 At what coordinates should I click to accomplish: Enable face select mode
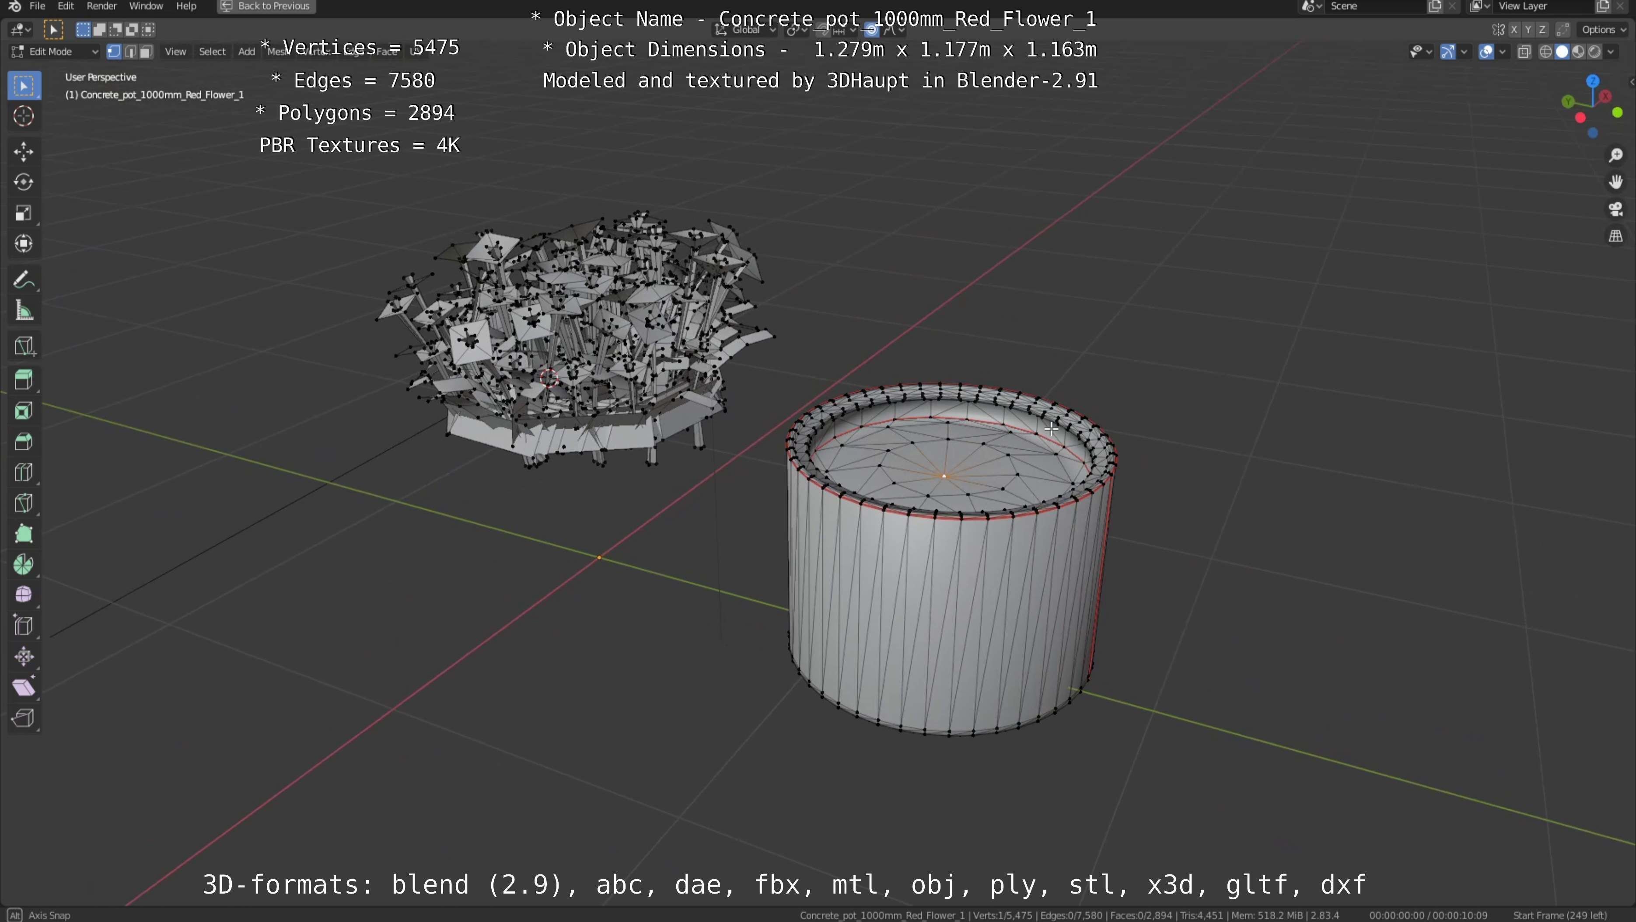click(x=146, y=52)
